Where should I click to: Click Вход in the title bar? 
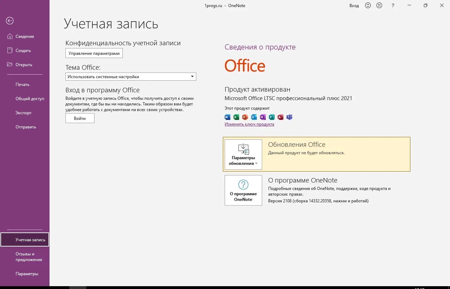point(354,5)
